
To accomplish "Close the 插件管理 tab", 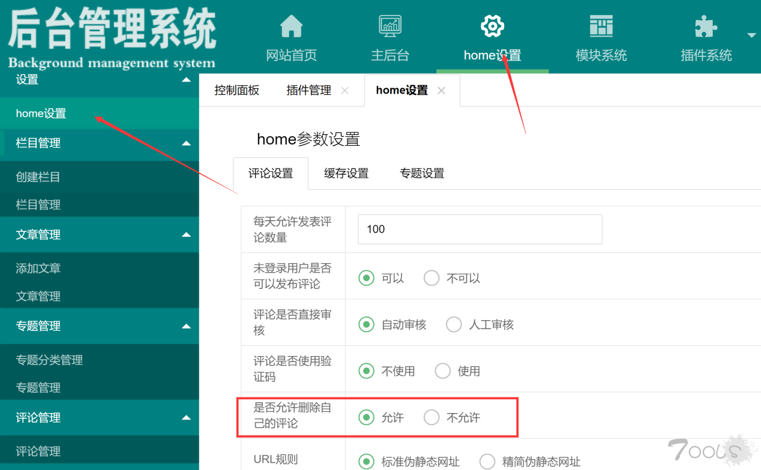I will click(x=344, y=91).
